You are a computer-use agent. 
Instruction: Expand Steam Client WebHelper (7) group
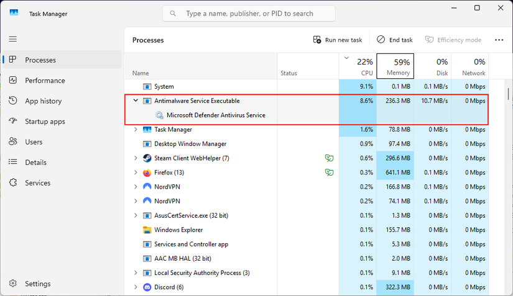tap(136, 158)
